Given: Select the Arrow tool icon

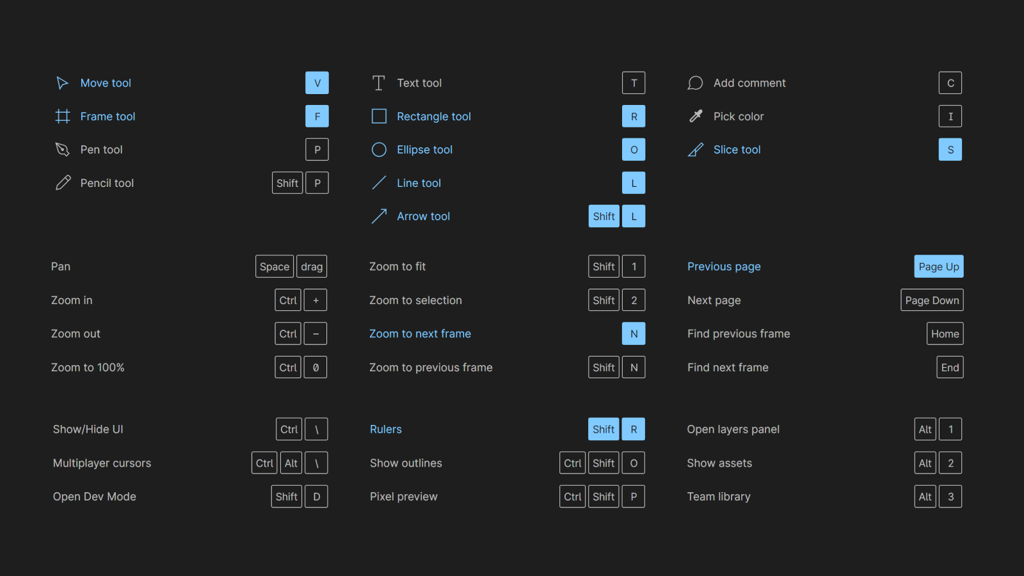Looking at the screenshot, I should coord(379,216).
